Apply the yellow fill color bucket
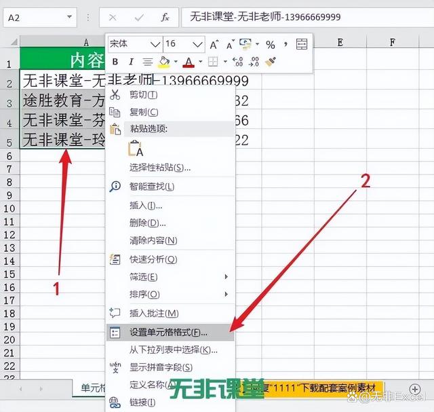The image size is (434, 412). 164,62
